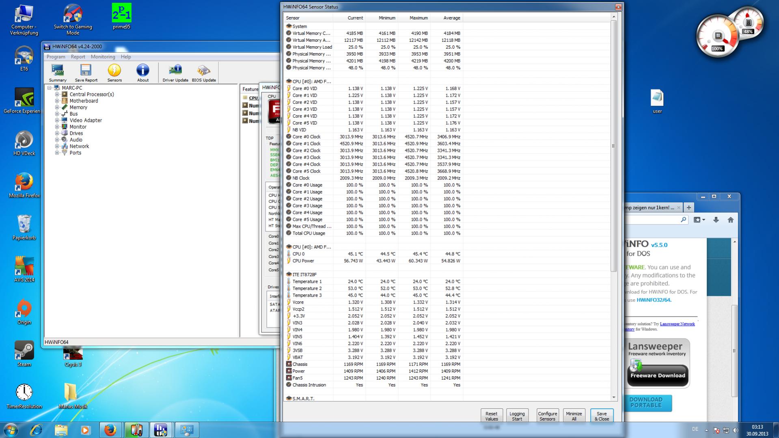Expand the Motherboard tree node
This screenshot has height=438, width=779.
tap(57, 101)
